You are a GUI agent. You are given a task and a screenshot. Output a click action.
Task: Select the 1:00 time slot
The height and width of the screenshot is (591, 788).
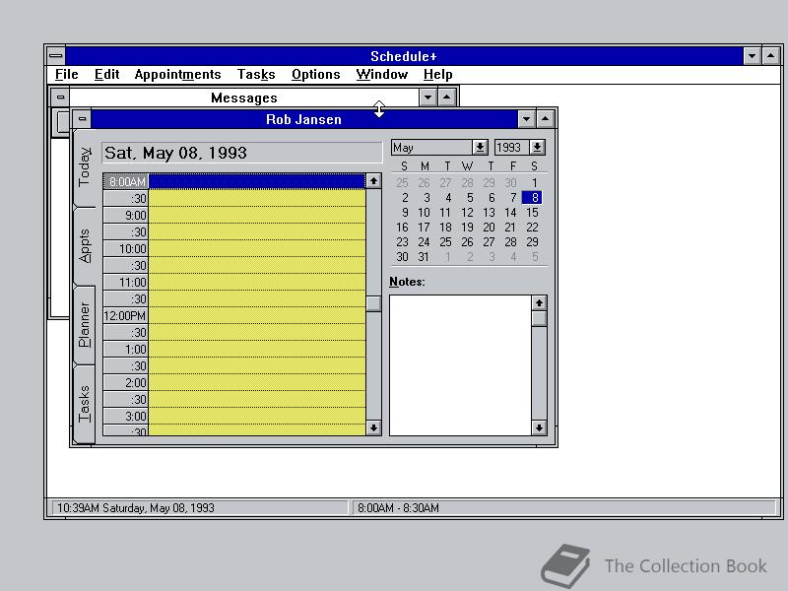click(x=234, y=350)
